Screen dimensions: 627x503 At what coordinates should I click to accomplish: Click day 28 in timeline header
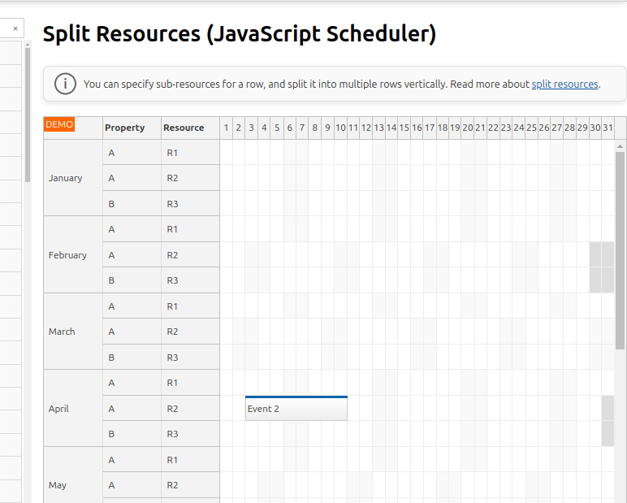coord(569,128)
